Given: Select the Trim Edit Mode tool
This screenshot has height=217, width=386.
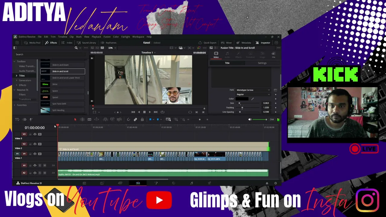Looking at the screenshot, I should (x=82, y=120).
